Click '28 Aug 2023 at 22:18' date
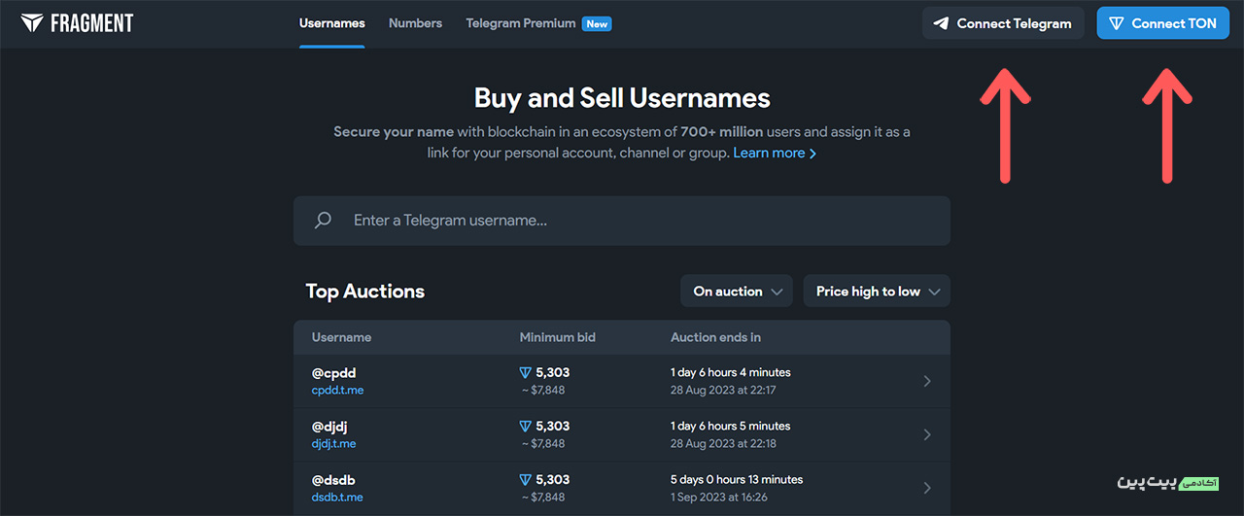Viewport: 1244px width, 516px height. pyautogui.click(x=723, y=444)
